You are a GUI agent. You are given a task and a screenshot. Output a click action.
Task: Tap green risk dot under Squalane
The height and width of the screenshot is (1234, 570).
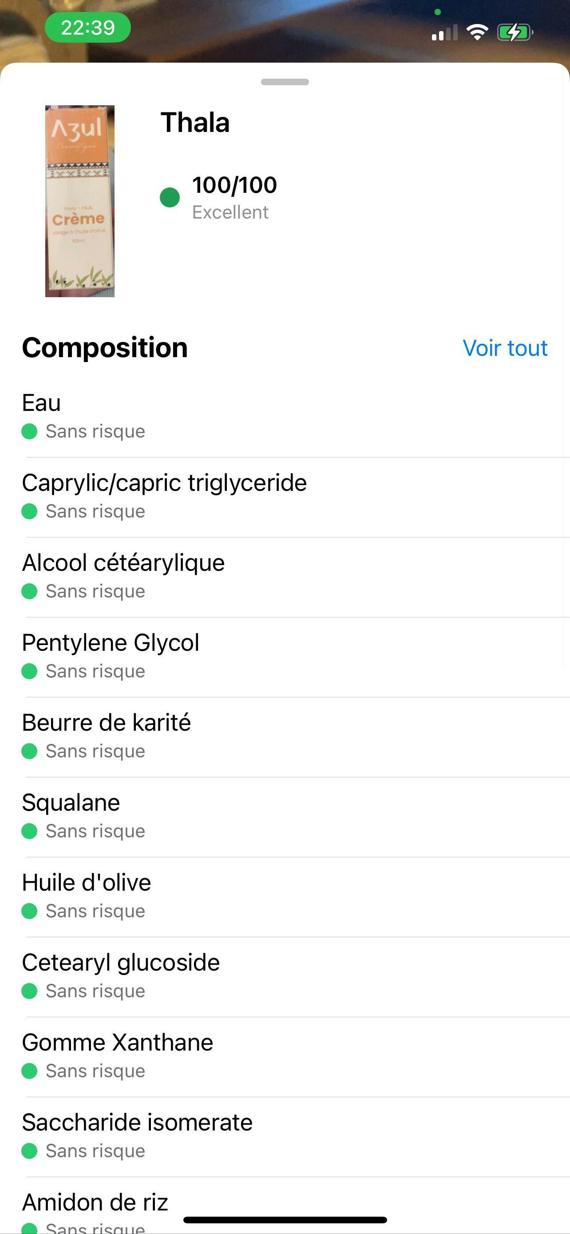[30, 831]
